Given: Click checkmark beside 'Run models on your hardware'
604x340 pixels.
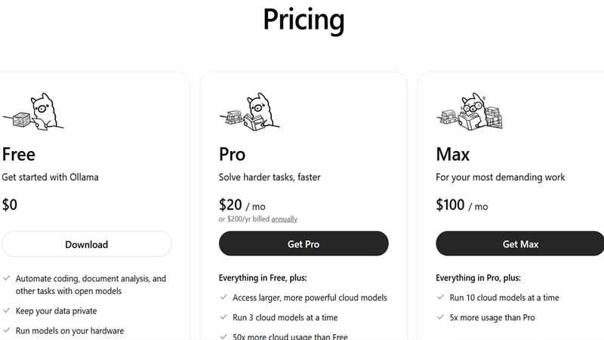Looking at the screenshot, I should (7, 330).
